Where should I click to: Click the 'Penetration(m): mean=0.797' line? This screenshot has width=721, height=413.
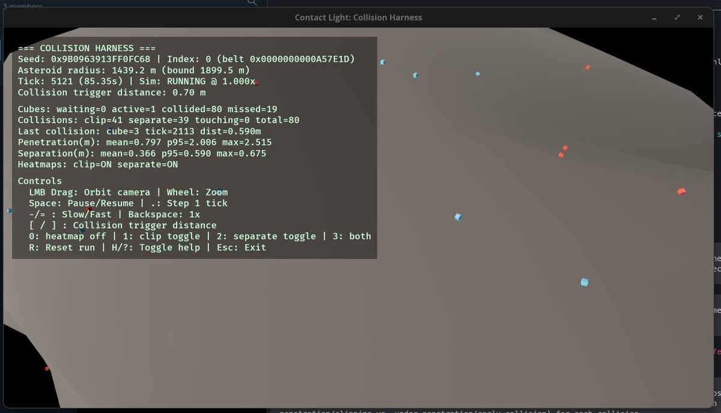pos(145,142)
